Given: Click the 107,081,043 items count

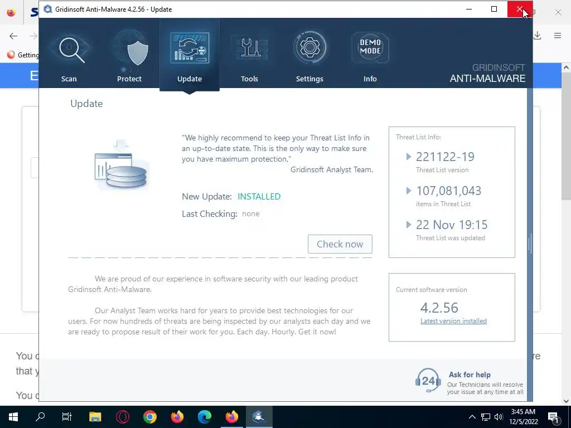Looking at the screenshot, I should point(449,191).
